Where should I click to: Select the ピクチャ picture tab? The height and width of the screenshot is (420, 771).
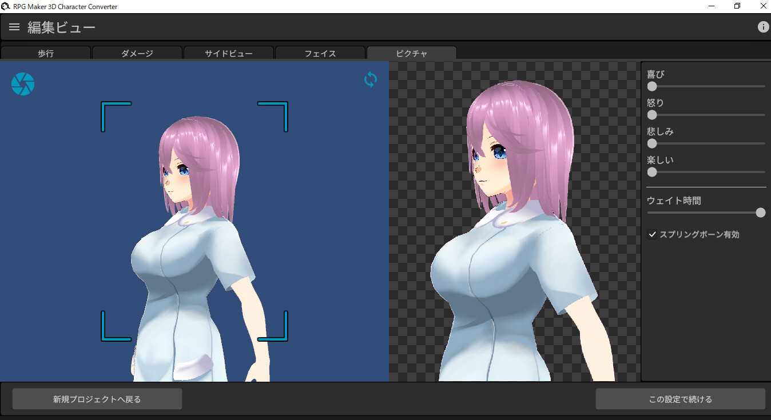click(411, 53)
